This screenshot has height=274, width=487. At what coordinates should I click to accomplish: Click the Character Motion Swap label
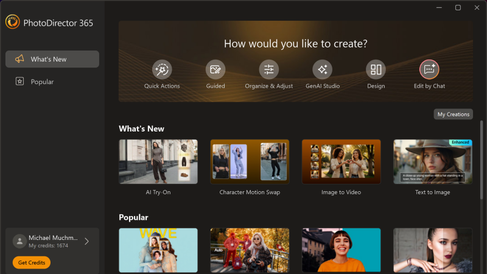tap(250, 192)
